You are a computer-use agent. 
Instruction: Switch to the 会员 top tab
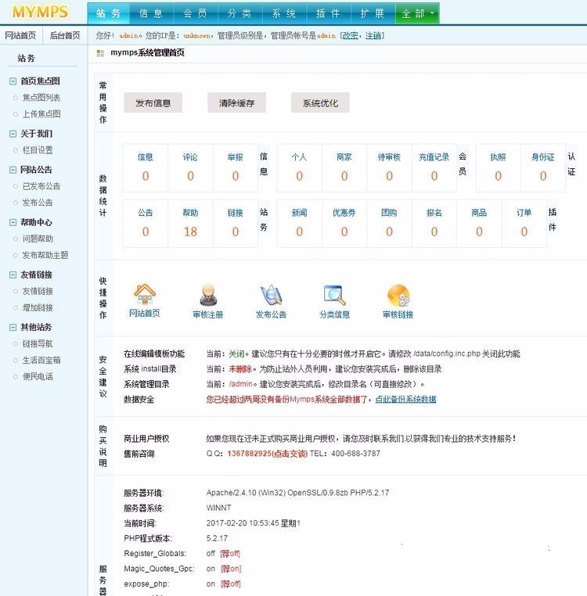(196, 13)
